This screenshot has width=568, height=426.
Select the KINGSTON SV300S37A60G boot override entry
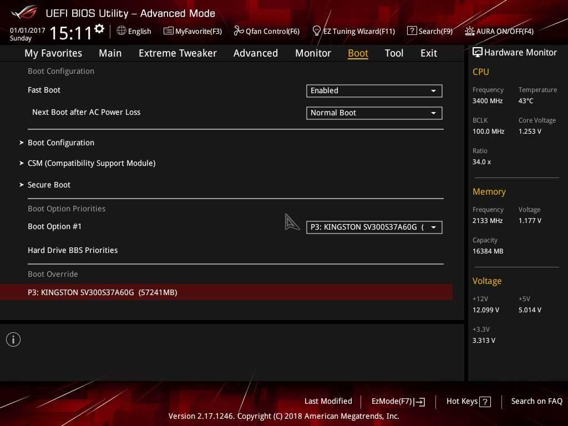(x=102, y=292)
